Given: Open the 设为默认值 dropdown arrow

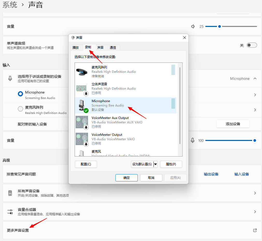Looking at the screenshot, I should 156,164.
